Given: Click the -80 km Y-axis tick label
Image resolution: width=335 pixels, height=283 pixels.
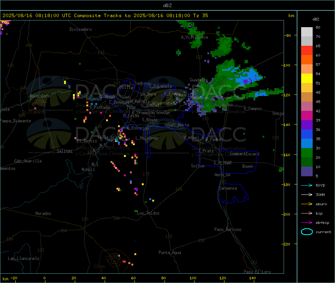Looking at the screenshot, I should tap(288, 35).
